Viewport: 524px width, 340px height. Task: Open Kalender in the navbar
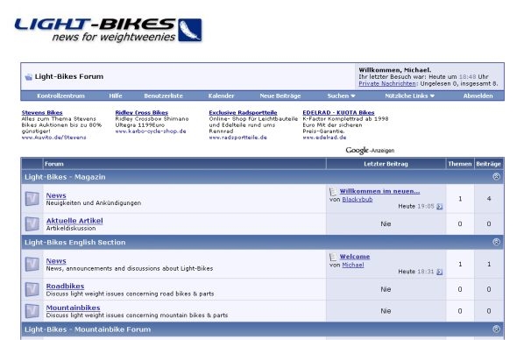click(221, 96)
